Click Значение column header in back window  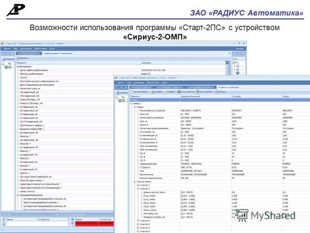click(183, 63)
